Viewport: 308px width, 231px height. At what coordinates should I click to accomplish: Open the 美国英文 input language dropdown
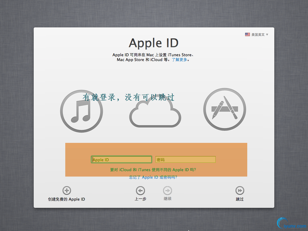(x=257, y=35)
